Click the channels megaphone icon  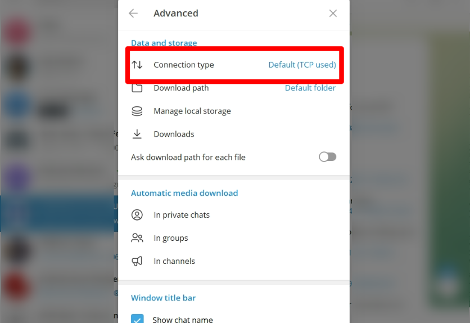(x=137, y=261)
